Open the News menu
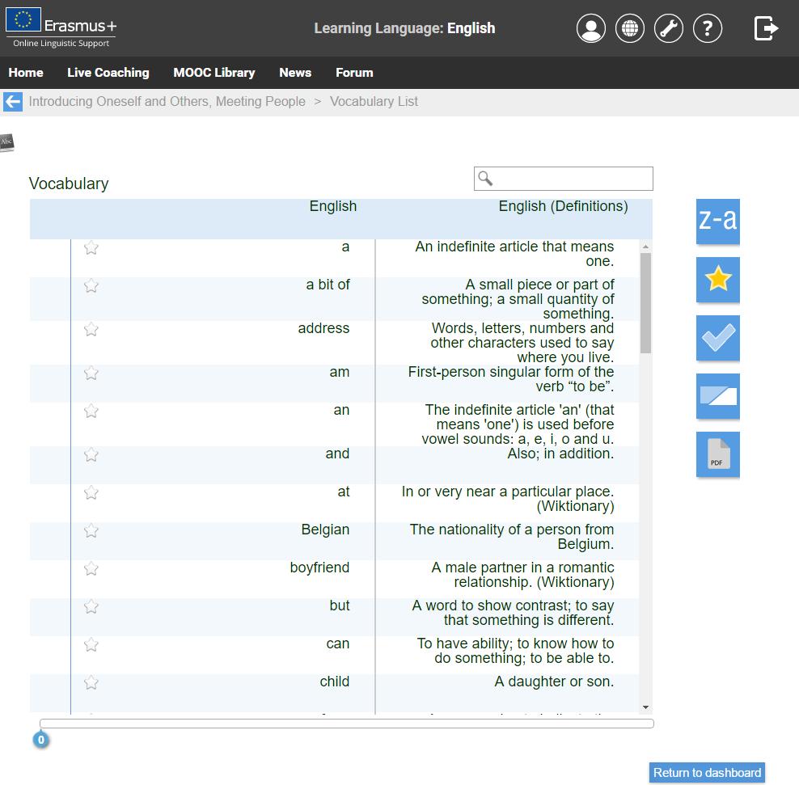The height and width of the screenshot is (785, 799). pos(295,73)
